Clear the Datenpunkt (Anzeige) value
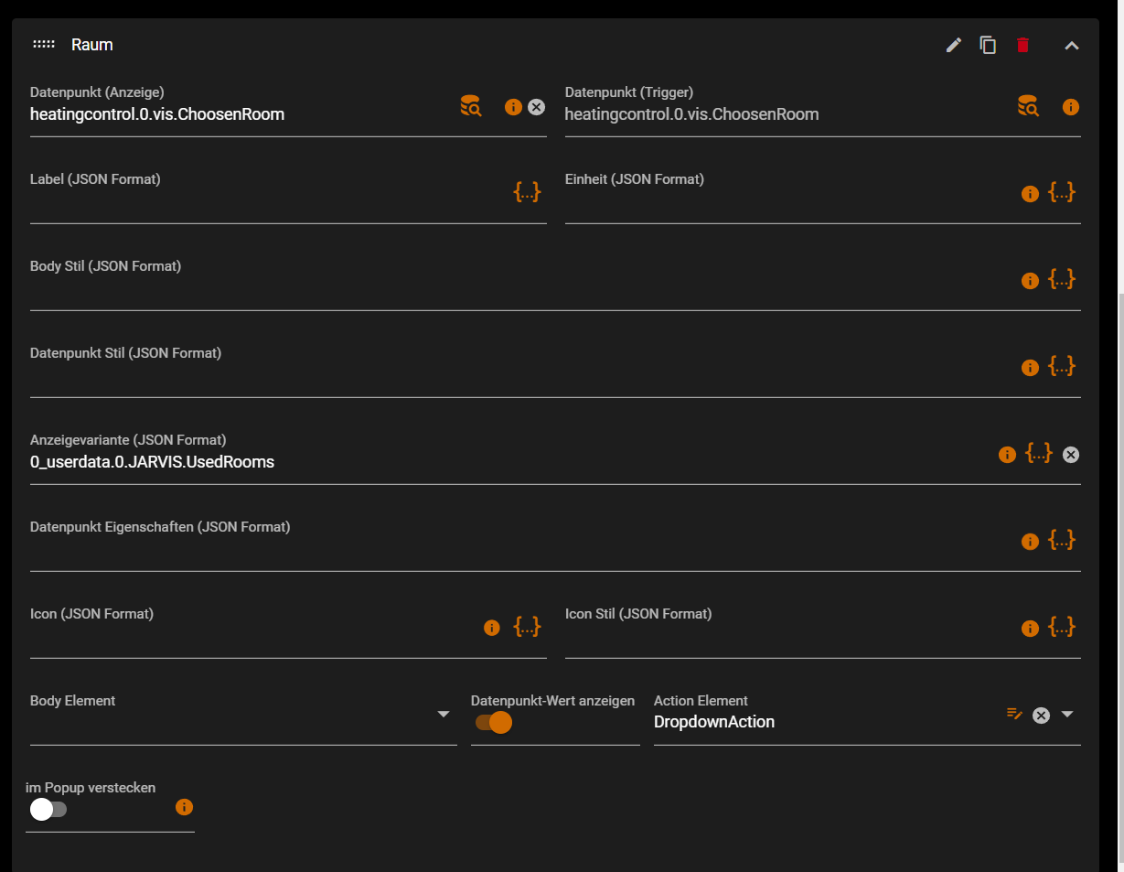 point(537,107)
